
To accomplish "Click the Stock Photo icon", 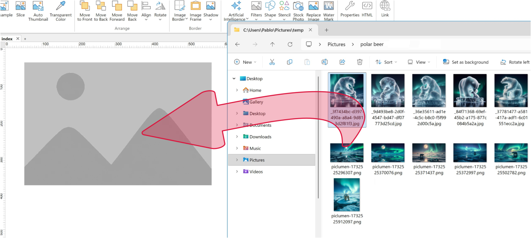I will (298, 7).
